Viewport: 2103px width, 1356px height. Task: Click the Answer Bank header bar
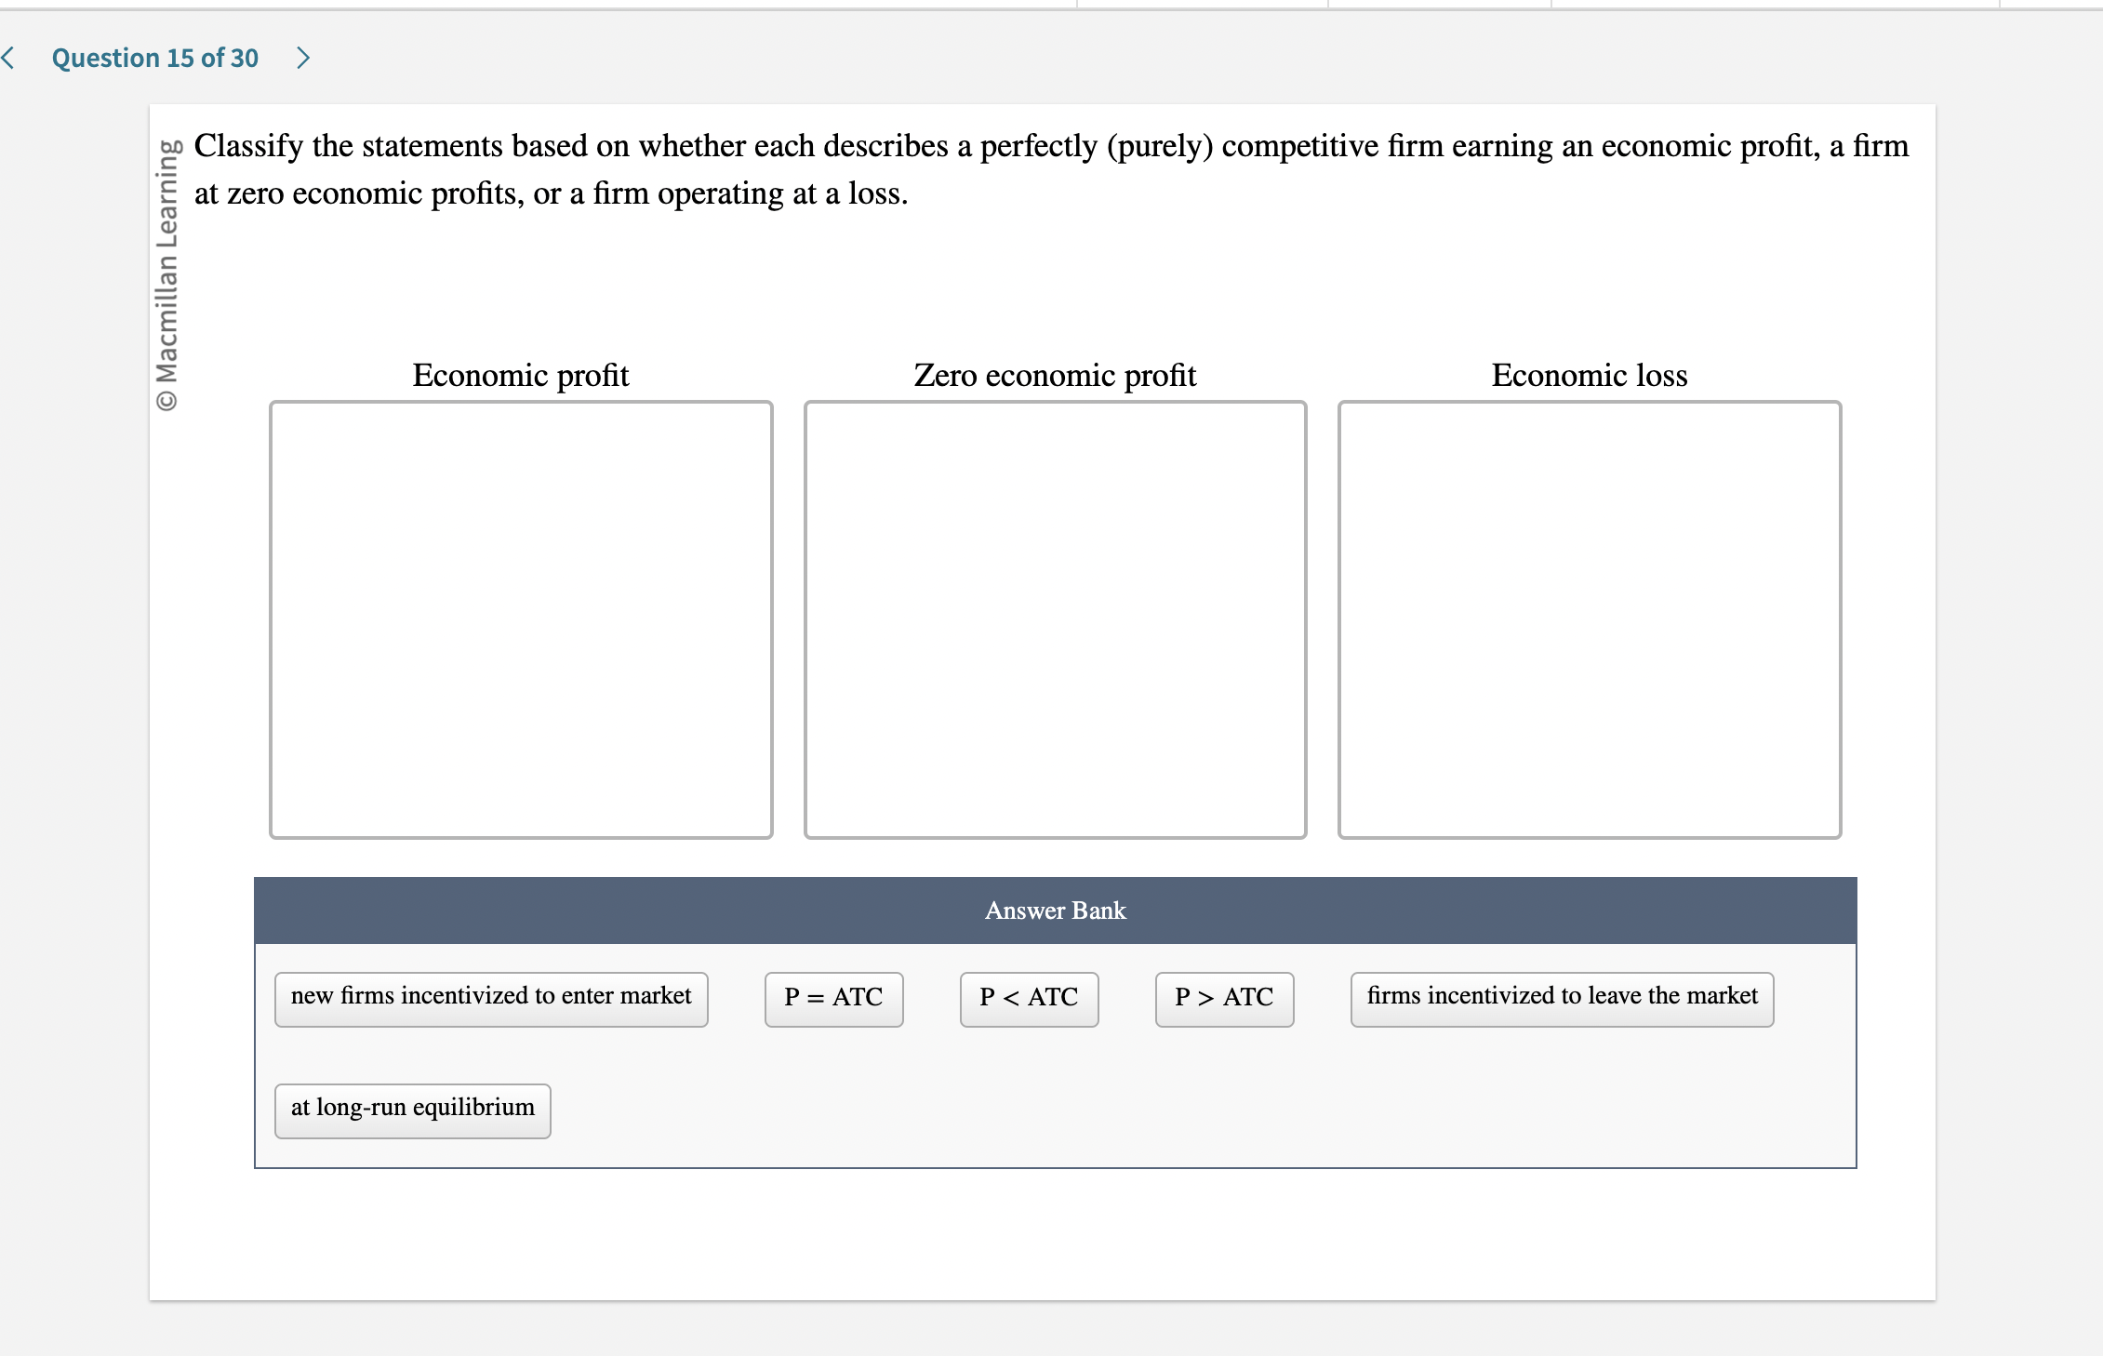(1054, 910)
